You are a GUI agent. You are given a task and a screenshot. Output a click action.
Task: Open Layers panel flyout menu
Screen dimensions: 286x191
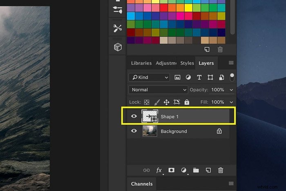tap(231, 63)
